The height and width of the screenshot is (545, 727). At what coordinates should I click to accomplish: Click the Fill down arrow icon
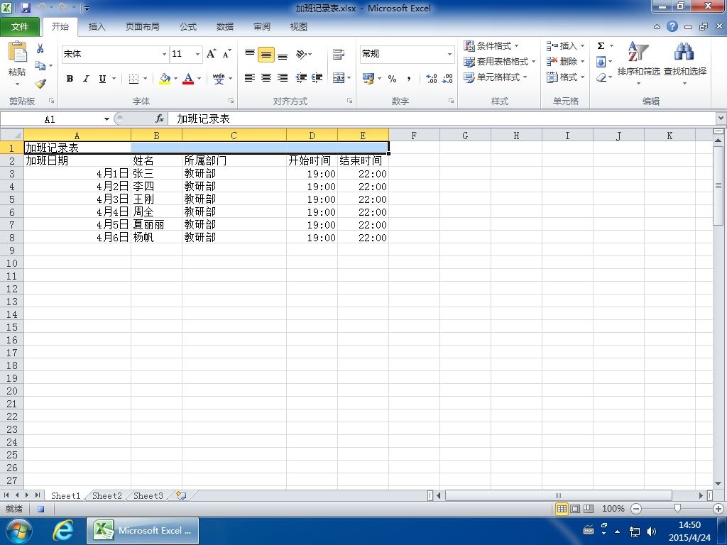click(x=601, y=61)
